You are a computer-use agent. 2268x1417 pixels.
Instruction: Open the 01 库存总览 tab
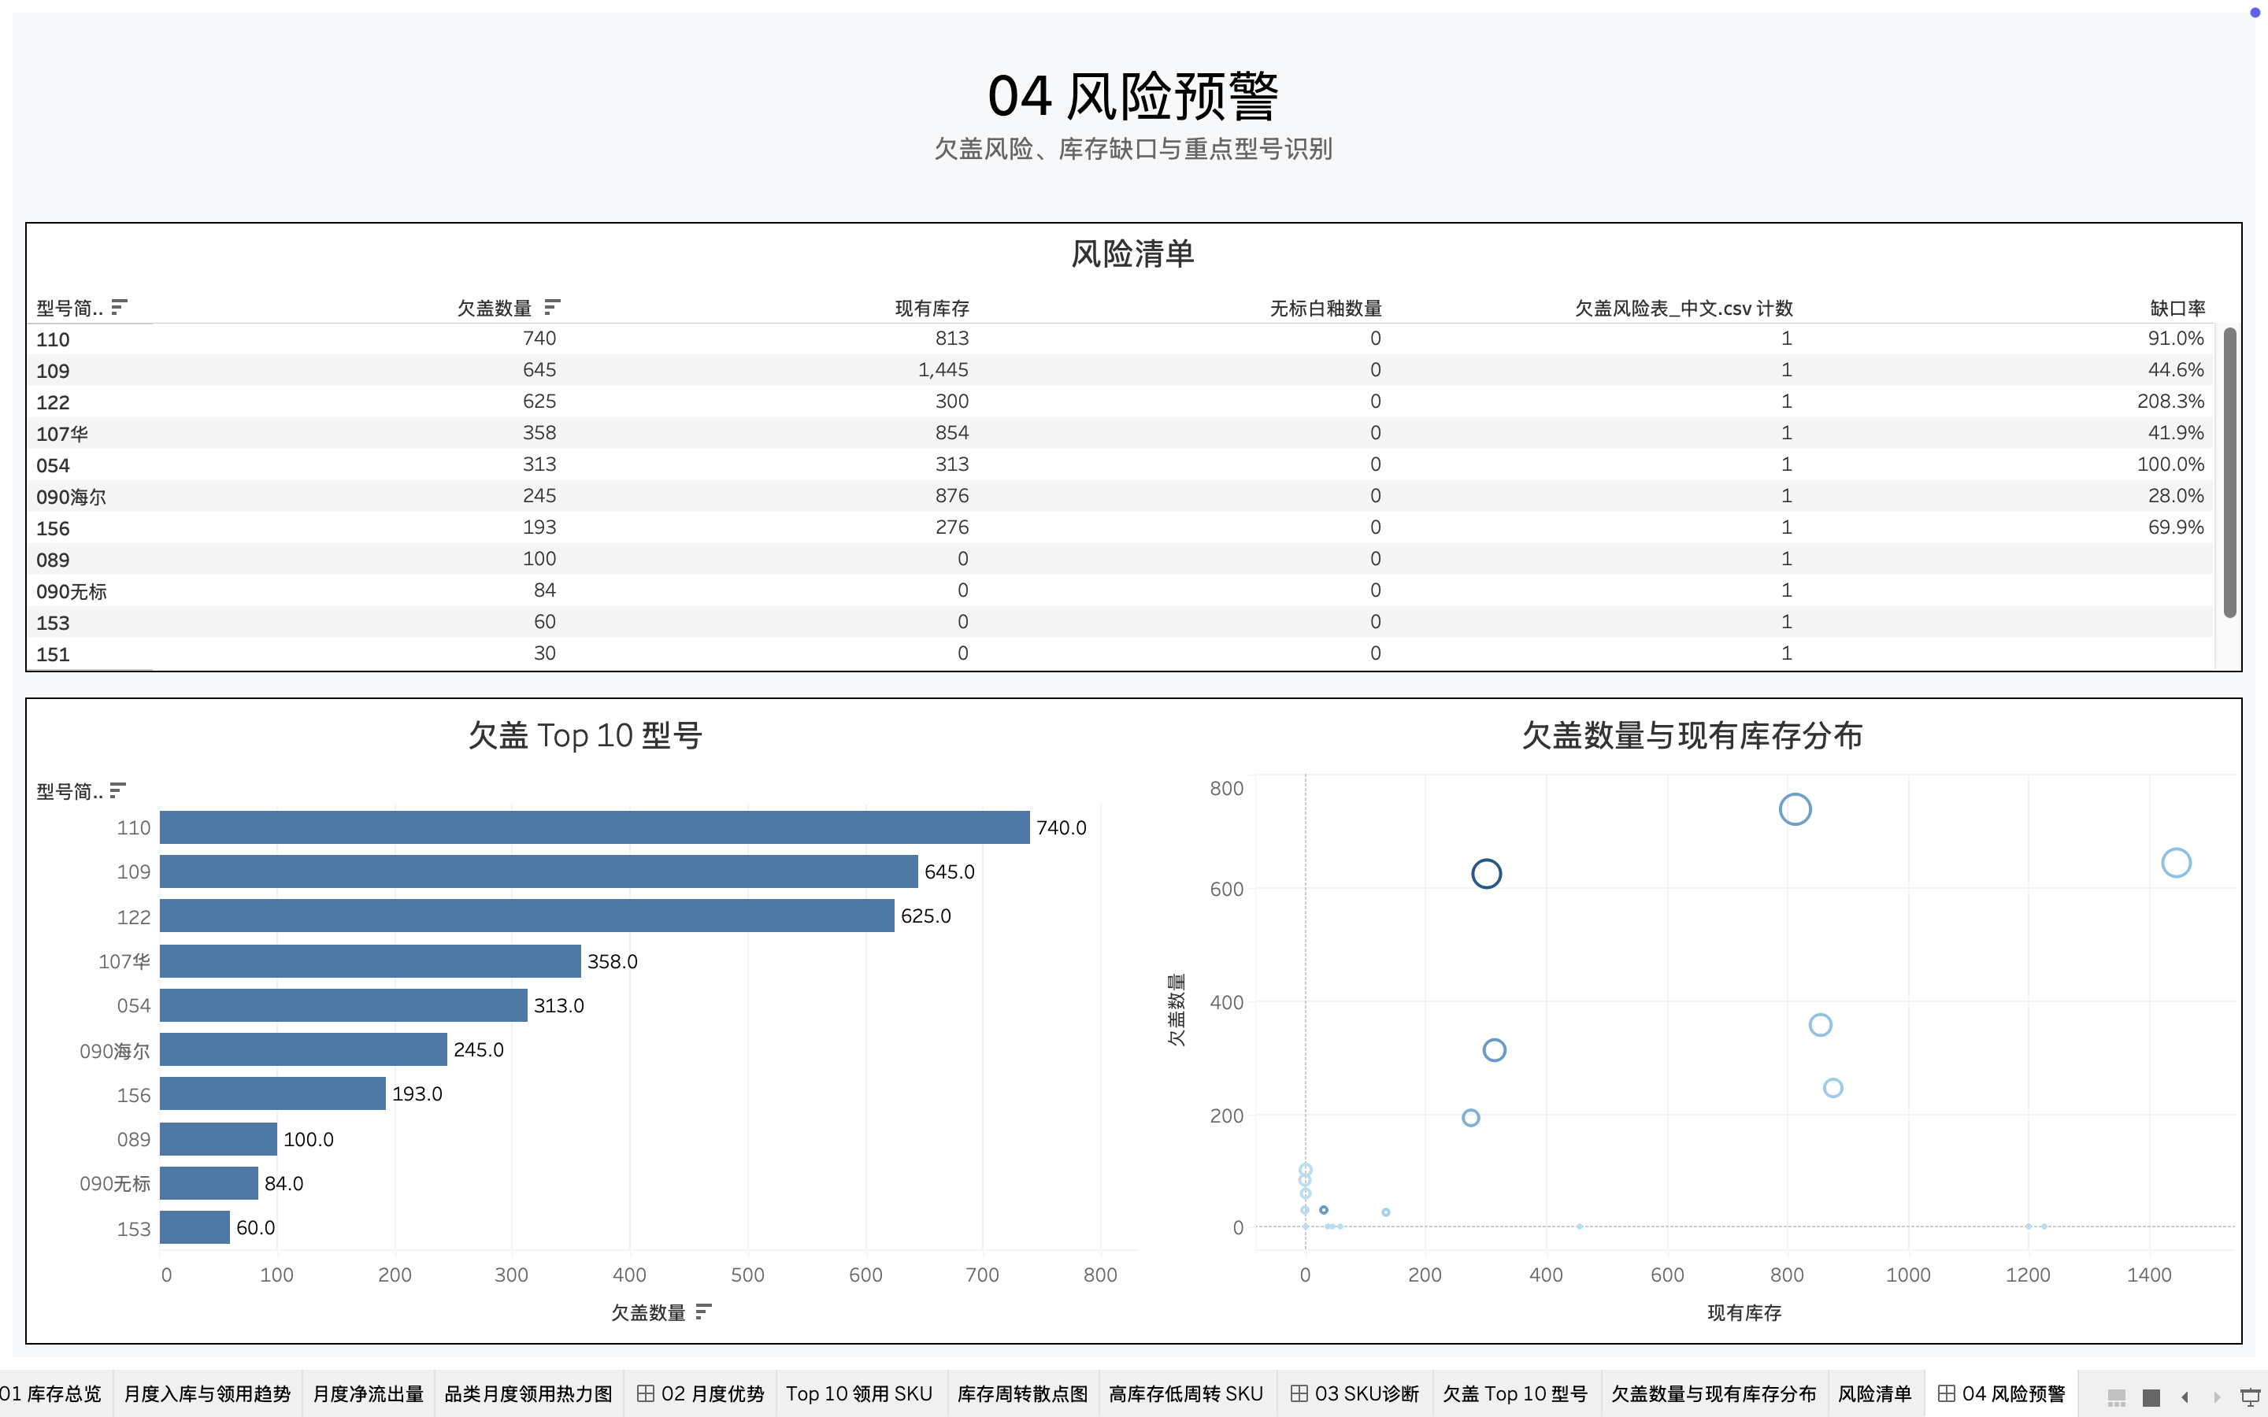coord(51,1393)
